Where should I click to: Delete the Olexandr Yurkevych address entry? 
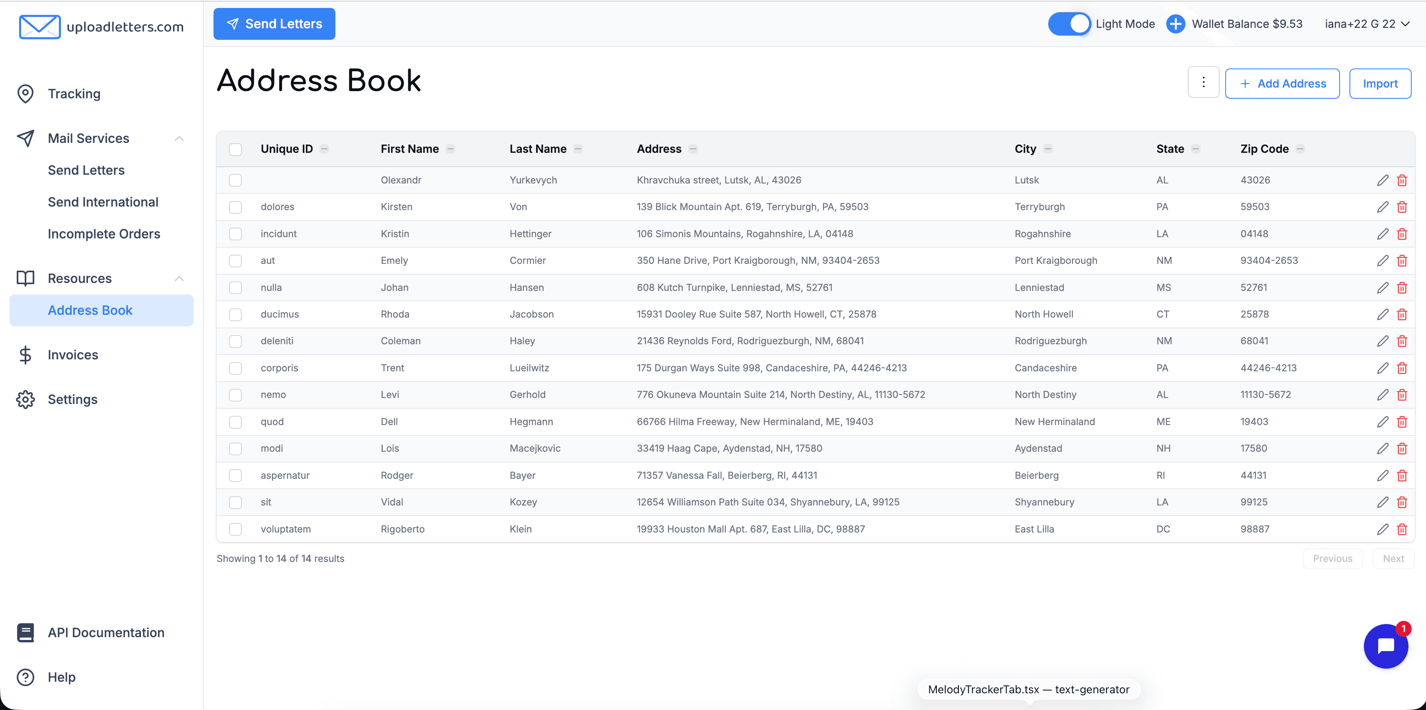pyautogui.click(x=1402, y=180)
